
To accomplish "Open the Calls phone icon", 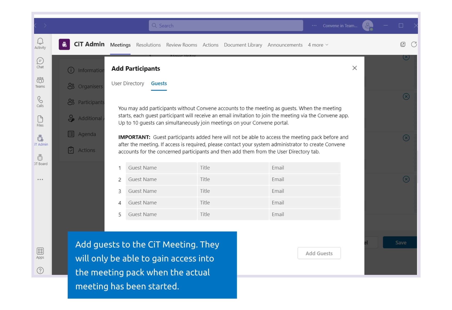I will [40, 102].
